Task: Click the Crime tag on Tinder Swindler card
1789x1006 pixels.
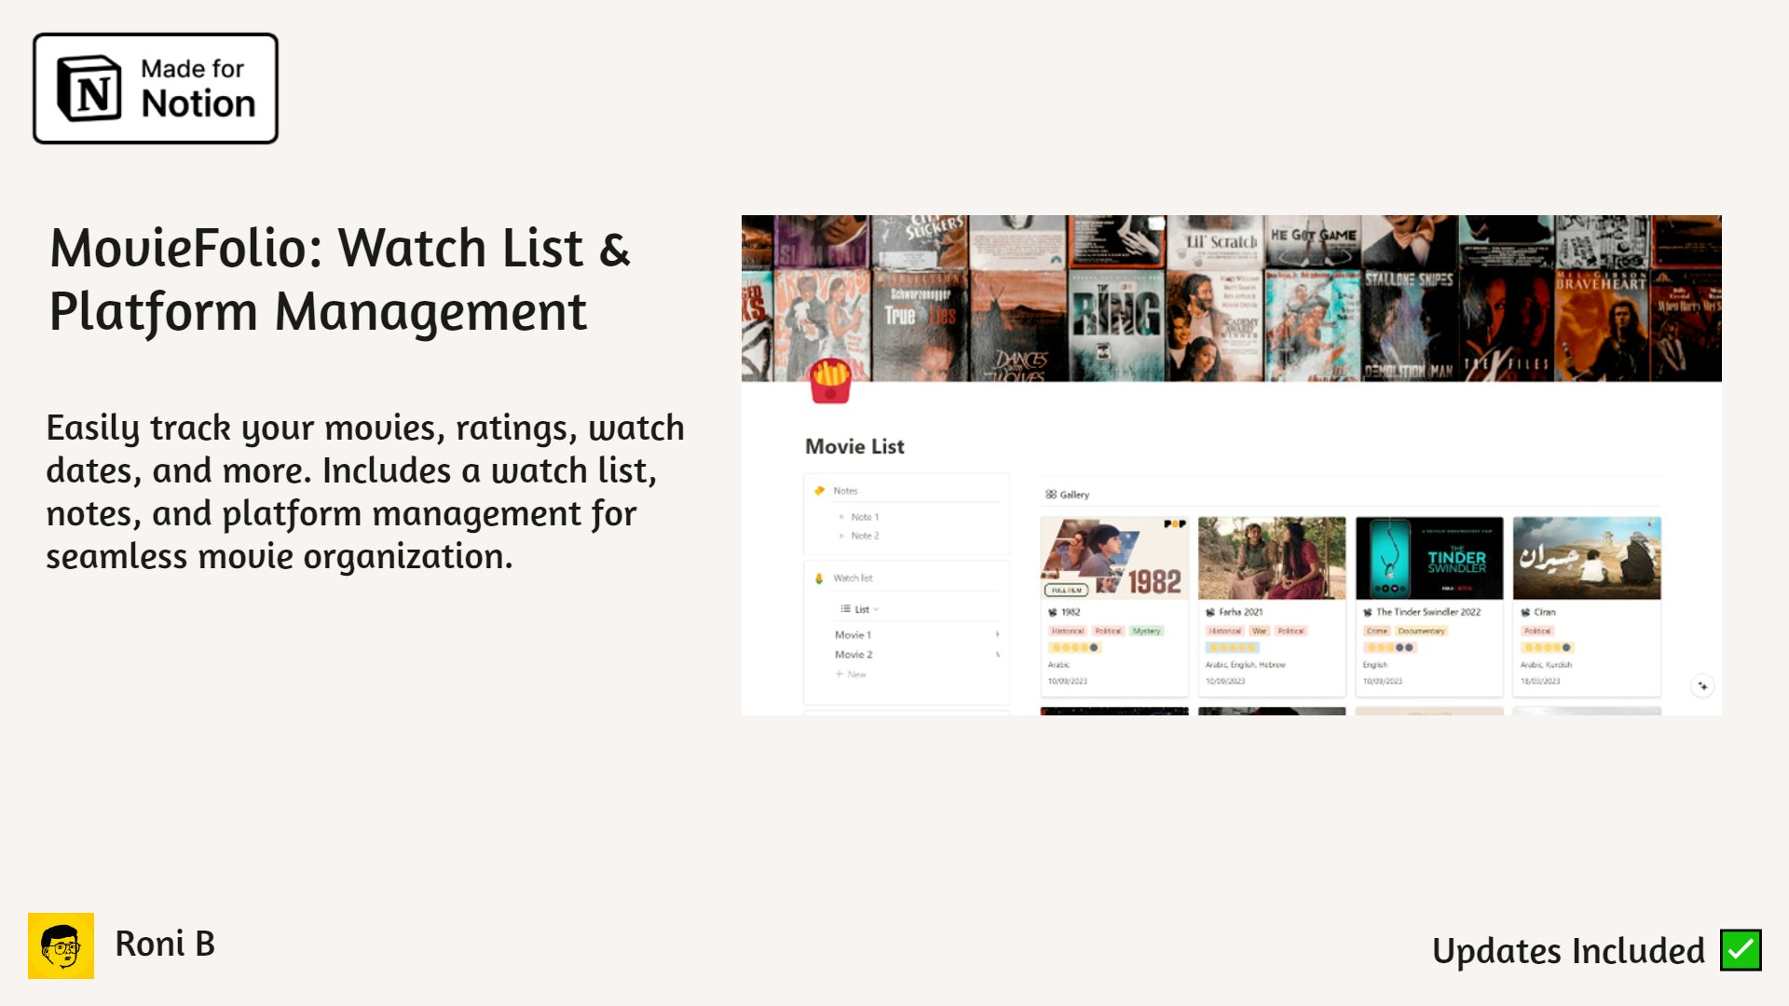Action: pos(1376,631)
